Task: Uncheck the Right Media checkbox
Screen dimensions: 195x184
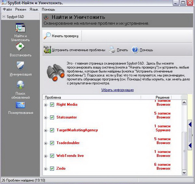Action: click(52, 104)
